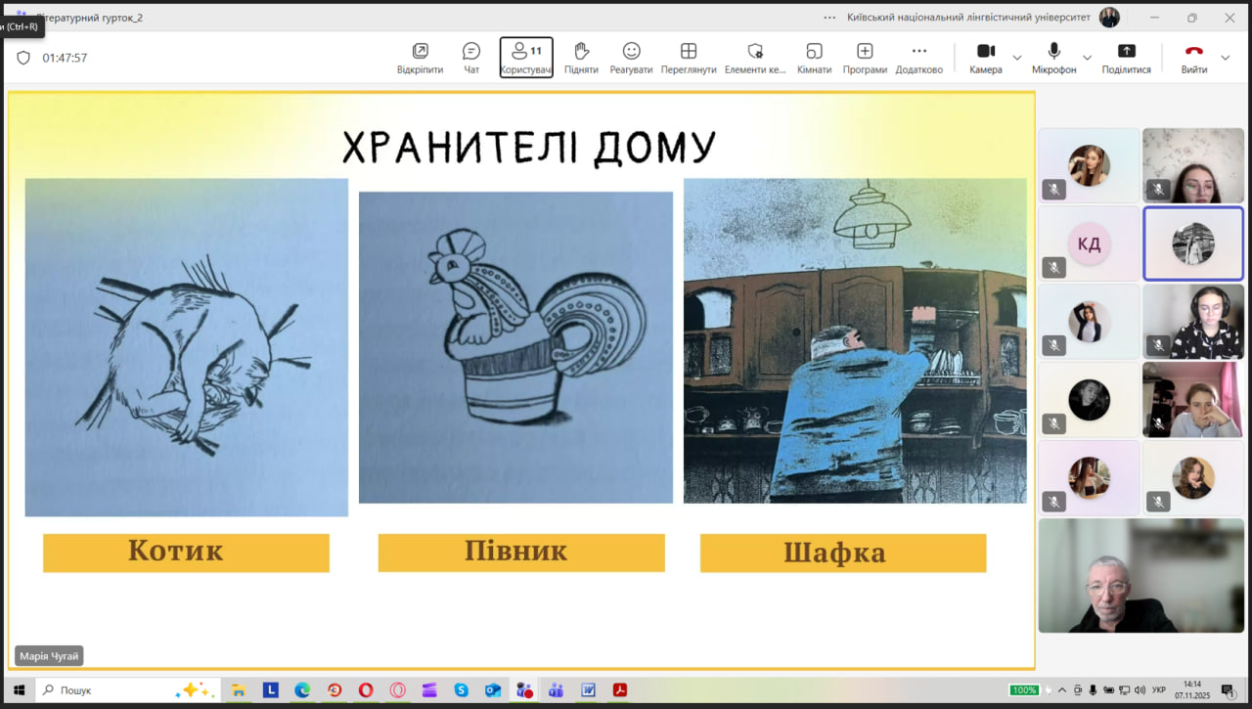Screen dimensions: 1252x709
Task: Open the title bar three-dots settings menu
Action: click(x=829, y=18)
